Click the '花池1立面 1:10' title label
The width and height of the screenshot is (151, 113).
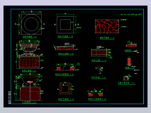[x=99, y=60]
